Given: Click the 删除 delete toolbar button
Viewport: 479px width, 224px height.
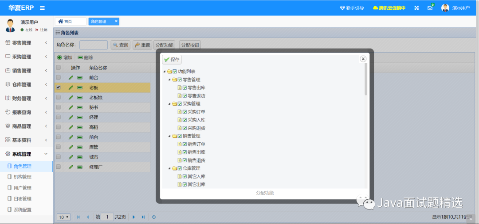Looking at the screenshot, I should pyautogui.click(x=85, y=57).
